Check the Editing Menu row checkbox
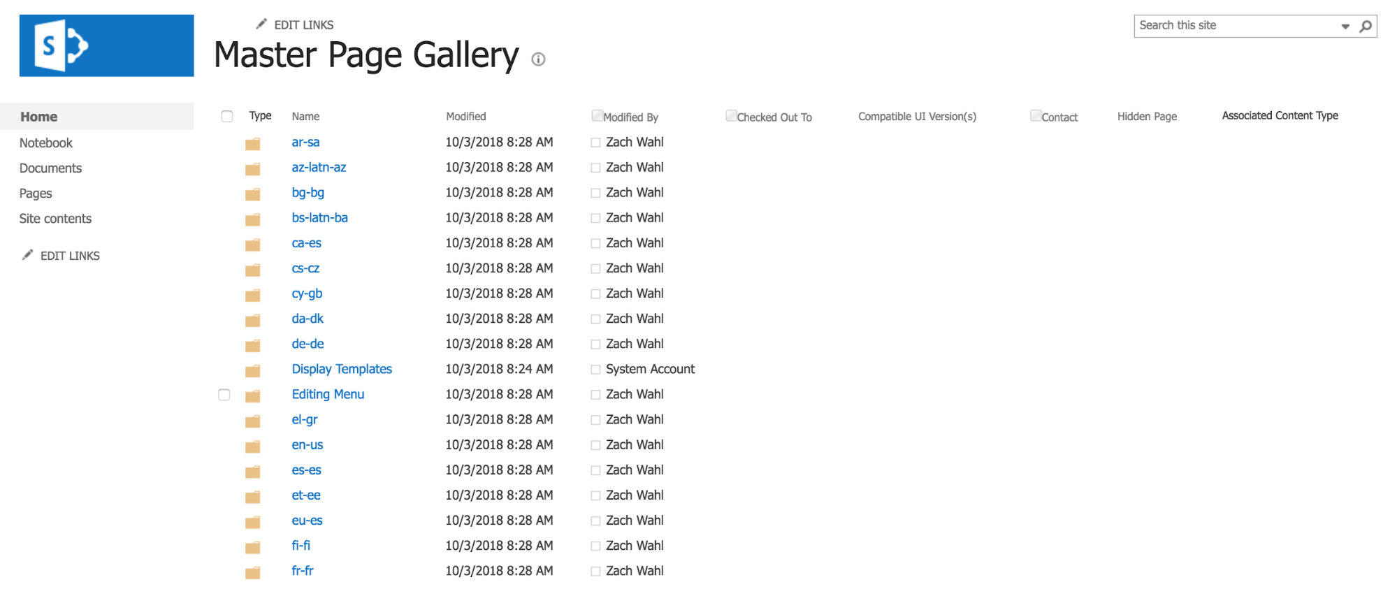The height and width of the screenshot is (589, 1397). click(224, 395)
